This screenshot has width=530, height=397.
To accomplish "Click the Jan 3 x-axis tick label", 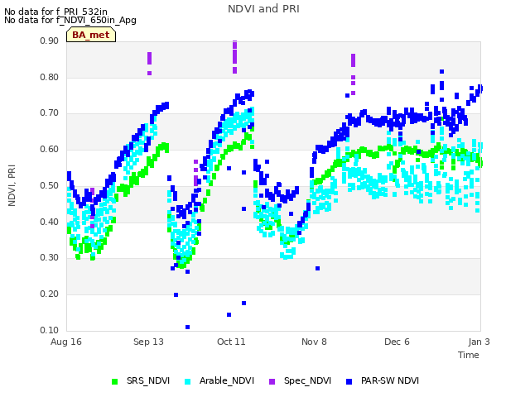I will (x=479, y=342).
